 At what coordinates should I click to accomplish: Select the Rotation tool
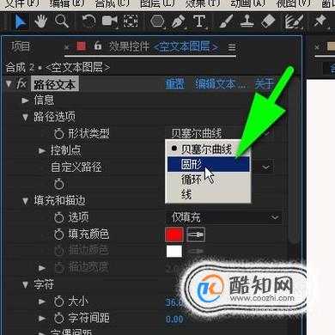pyautogui.click(x=88, y=21)
